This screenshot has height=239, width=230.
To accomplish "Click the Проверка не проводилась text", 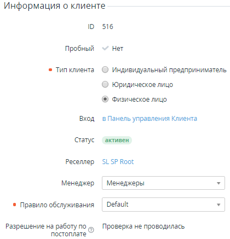I will (x=143, y=226).
